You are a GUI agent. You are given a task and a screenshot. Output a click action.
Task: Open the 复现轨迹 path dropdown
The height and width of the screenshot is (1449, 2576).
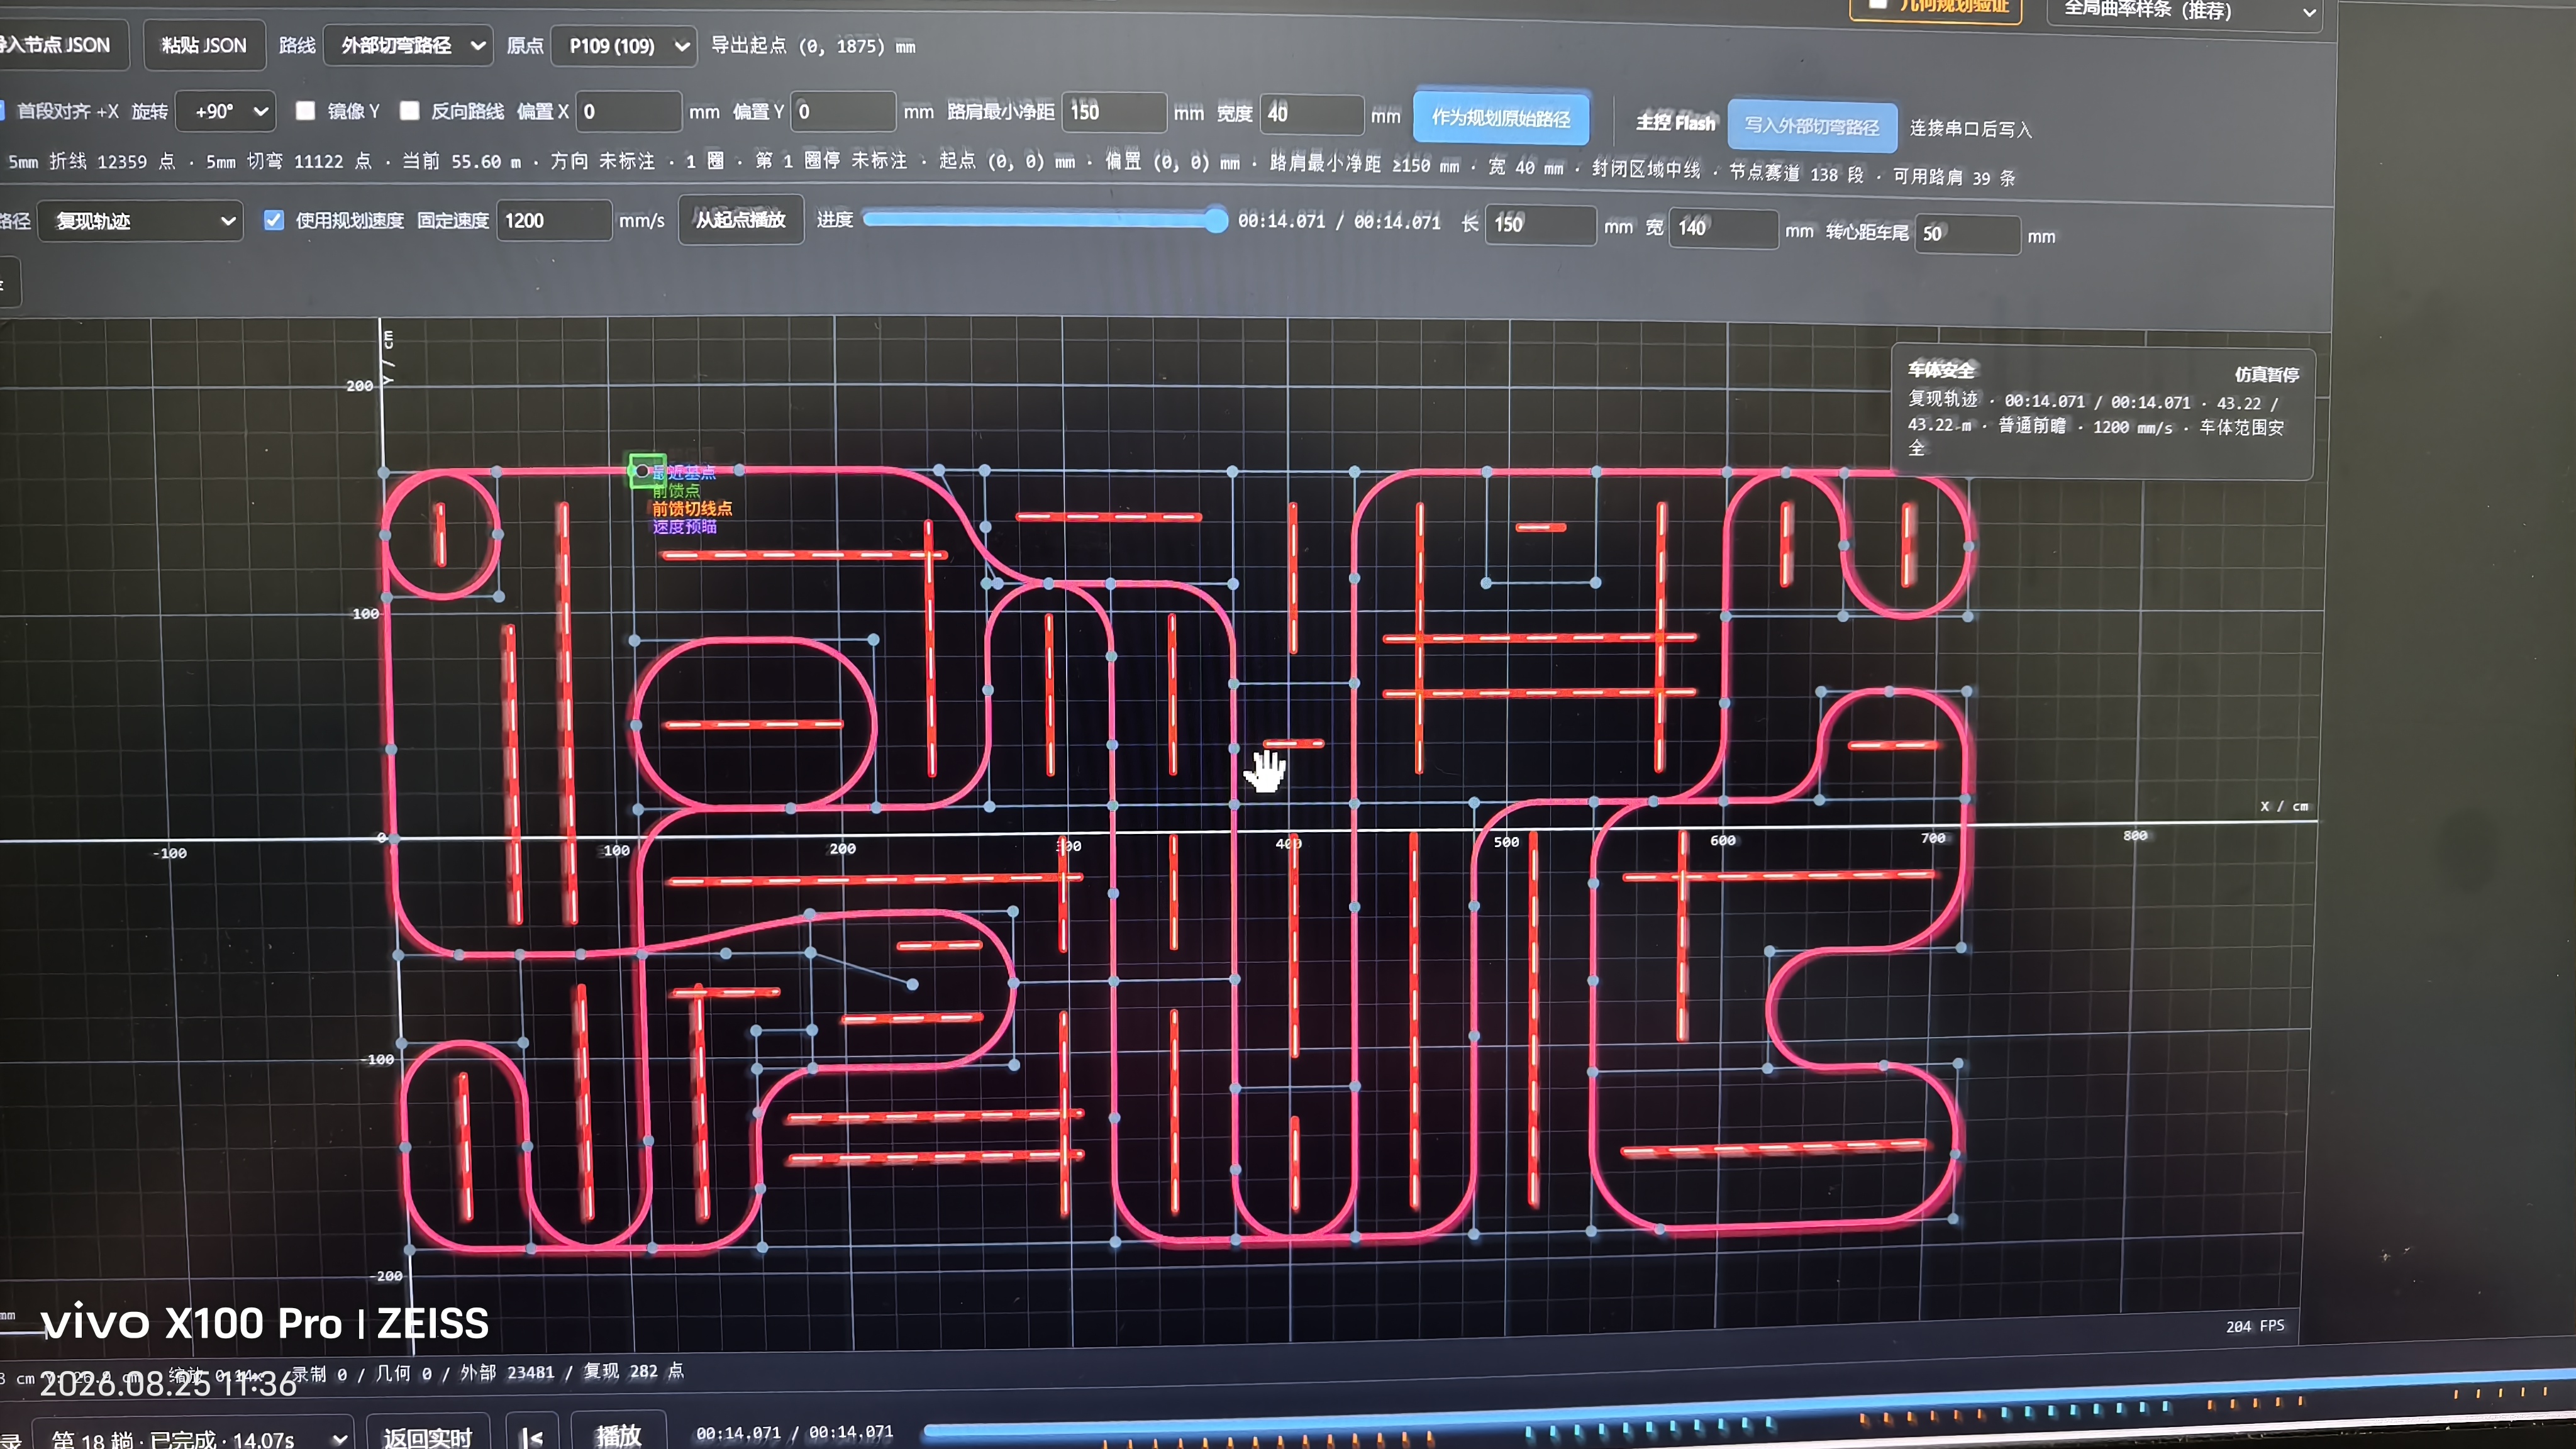point(140,220)
